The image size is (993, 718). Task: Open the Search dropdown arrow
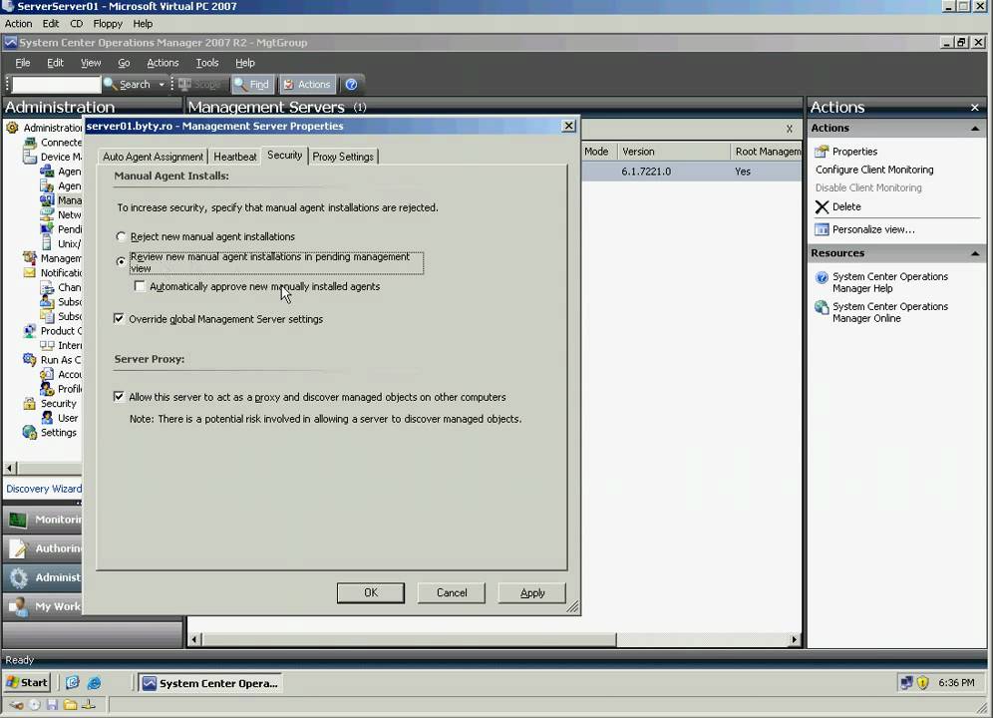[x=162, y=85]
